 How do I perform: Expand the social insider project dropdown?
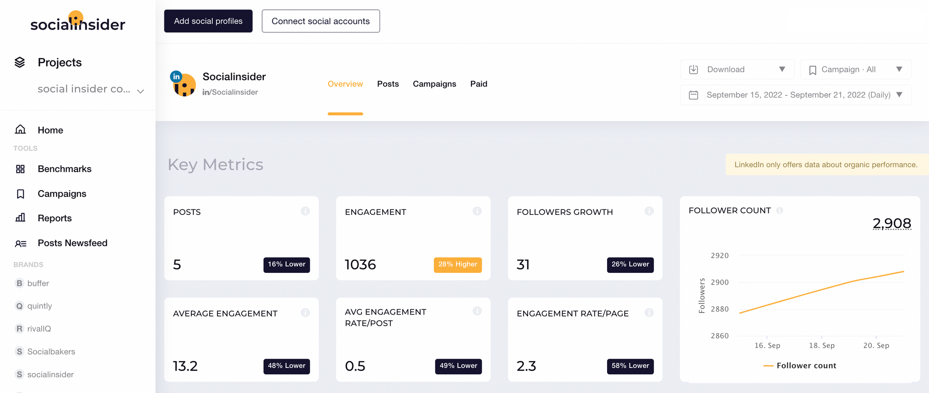tap(140, 91)
